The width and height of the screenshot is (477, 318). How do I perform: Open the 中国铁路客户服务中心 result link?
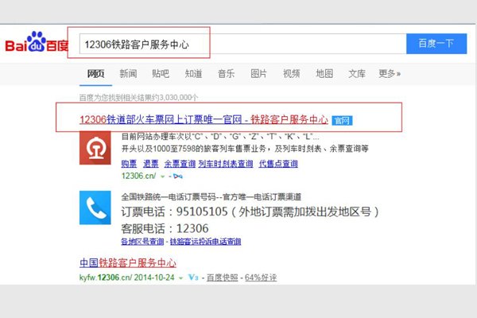pyautogui.click(x=128, y=262)
